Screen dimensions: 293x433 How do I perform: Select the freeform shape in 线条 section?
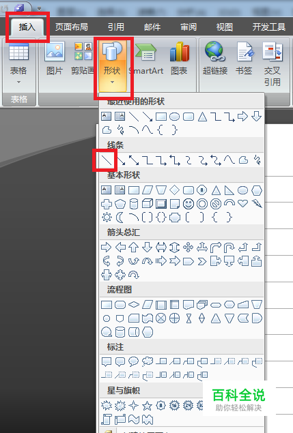point(243,160)
